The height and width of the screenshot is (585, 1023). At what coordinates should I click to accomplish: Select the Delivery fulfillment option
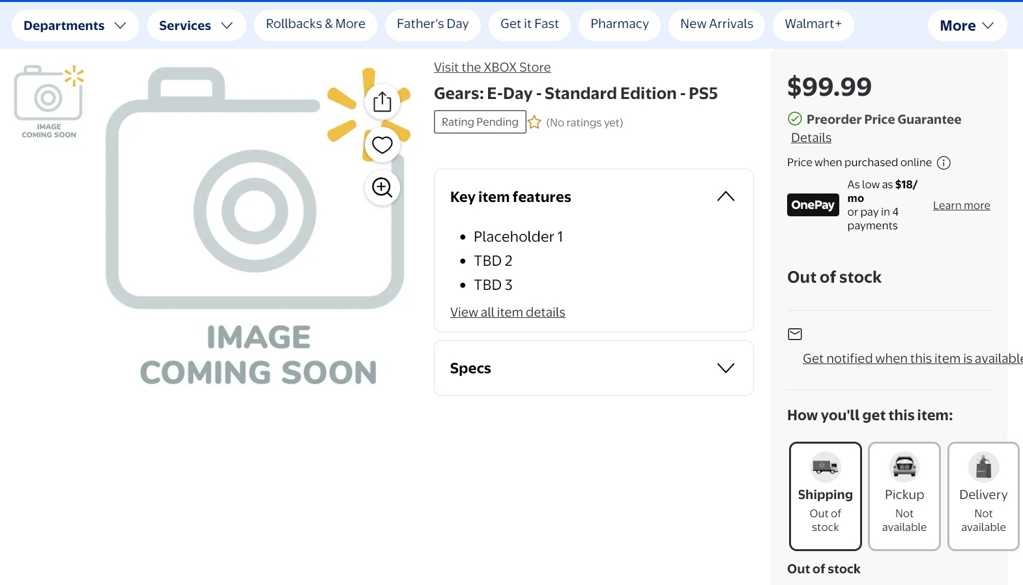[x=983, y=496]
